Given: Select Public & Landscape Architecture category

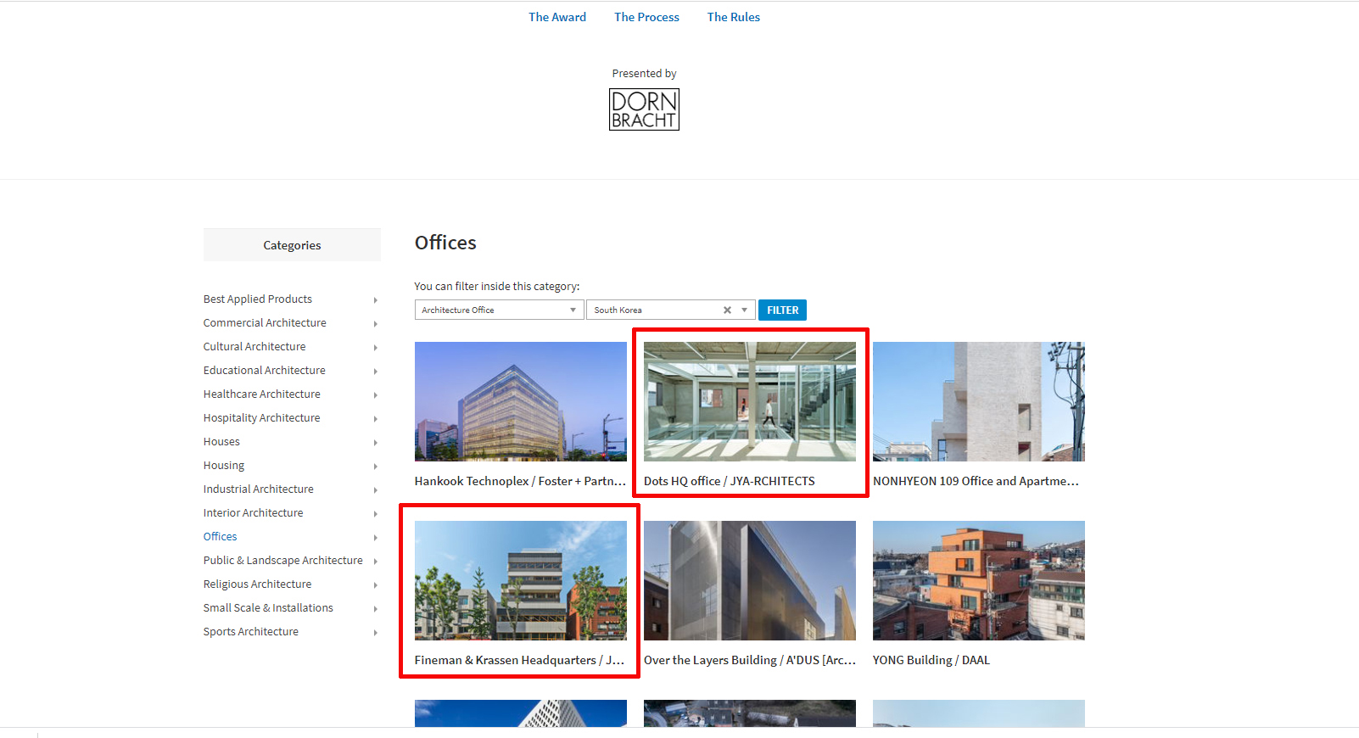Looking at the screenshot, I should [x=283, y=560].
